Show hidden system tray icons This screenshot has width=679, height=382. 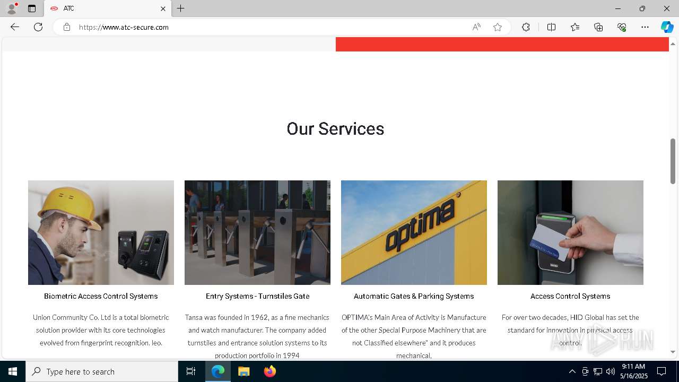point(572,371)
